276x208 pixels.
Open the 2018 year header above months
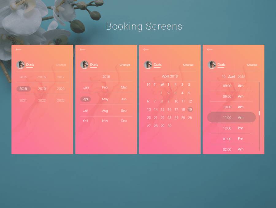click(x=106, y=77)
